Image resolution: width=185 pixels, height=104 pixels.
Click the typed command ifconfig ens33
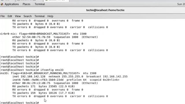(x=52, y=70)
